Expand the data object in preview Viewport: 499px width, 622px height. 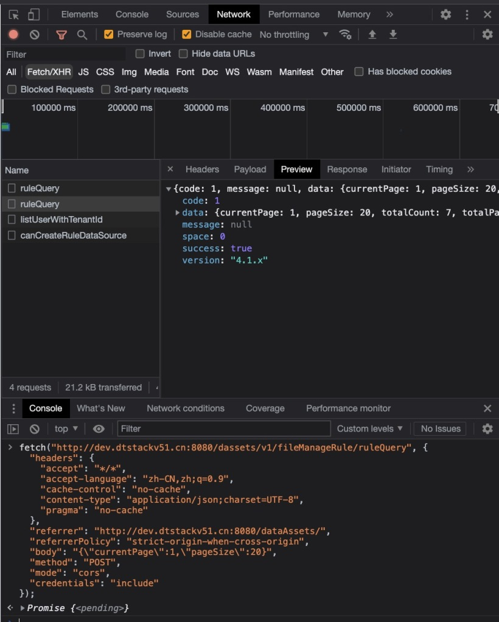(178, 212)
